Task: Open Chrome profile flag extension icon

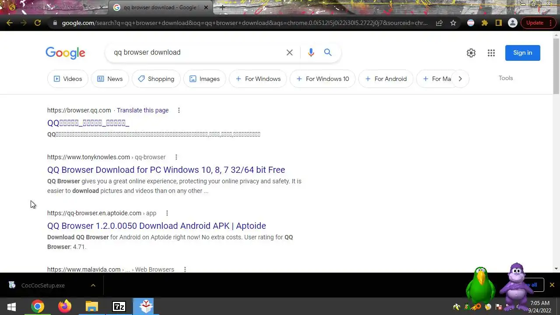Action: coord(471,23)
